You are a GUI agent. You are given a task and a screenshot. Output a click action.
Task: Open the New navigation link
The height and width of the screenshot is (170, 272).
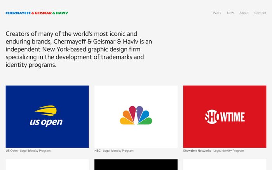230,13
